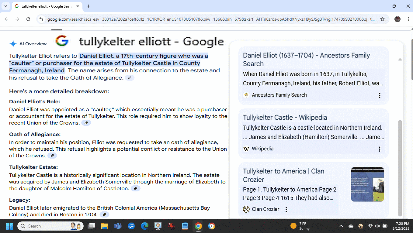Click the 'Daniel Elliot's Role:' heading
413x233 pixels.
[x=35, y=101]
